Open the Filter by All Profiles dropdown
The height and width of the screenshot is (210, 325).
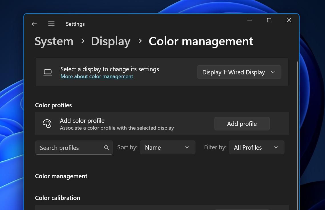[256, 147]
